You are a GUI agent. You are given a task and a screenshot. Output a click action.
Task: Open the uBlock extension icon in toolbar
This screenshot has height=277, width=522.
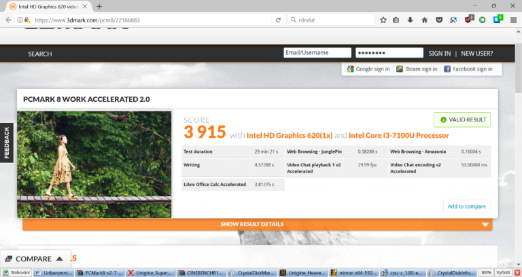468,20
